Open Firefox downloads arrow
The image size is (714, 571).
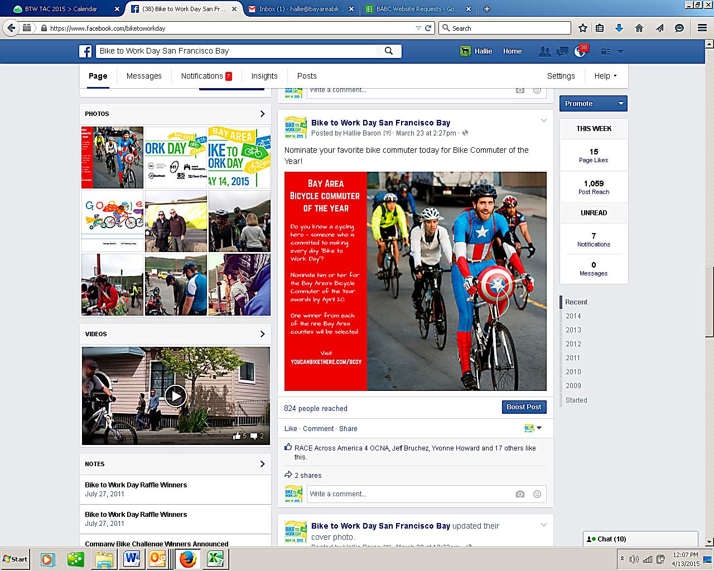tap(619, 28)
